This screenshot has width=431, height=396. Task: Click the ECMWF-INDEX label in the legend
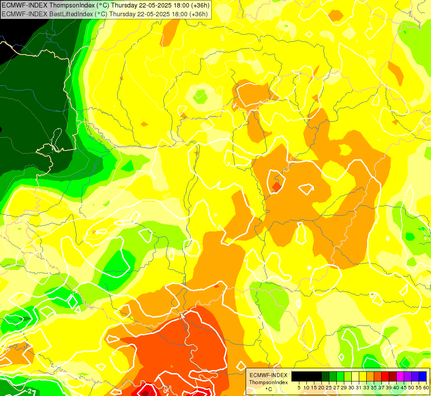pyautogui.click(x=268, y=375)
